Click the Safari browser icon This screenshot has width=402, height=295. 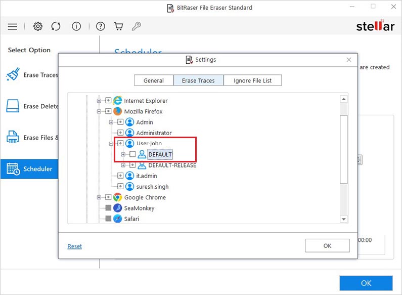117,219
